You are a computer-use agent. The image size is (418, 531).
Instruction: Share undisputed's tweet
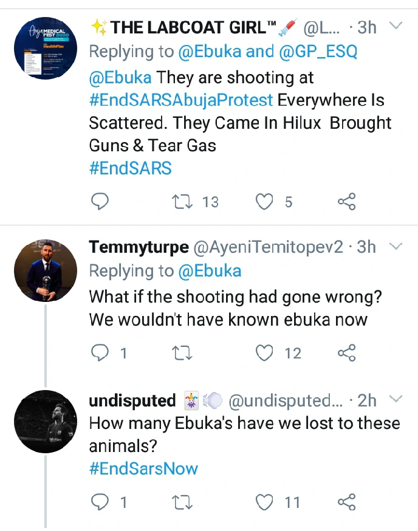point(346,502)
